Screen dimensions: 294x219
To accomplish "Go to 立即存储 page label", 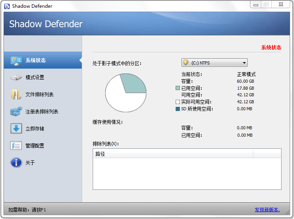I will click(x=35, y=129).
